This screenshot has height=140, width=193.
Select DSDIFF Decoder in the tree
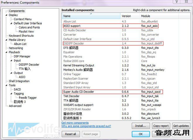(x=29, y=65)
